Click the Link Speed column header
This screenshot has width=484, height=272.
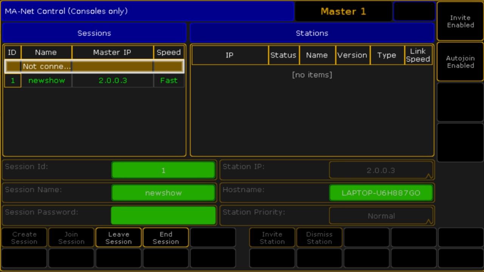tap(418, 55)
